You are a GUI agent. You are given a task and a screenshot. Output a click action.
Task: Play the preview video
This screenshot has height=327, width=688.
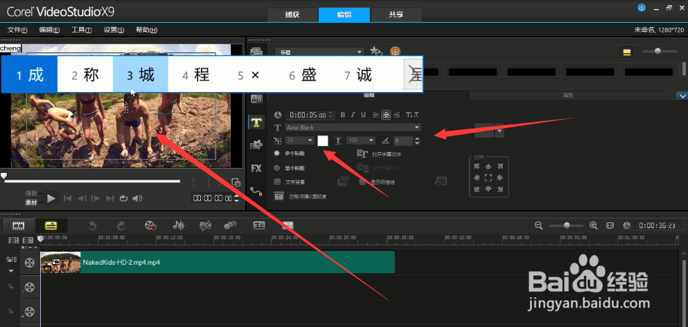(51, 198)
